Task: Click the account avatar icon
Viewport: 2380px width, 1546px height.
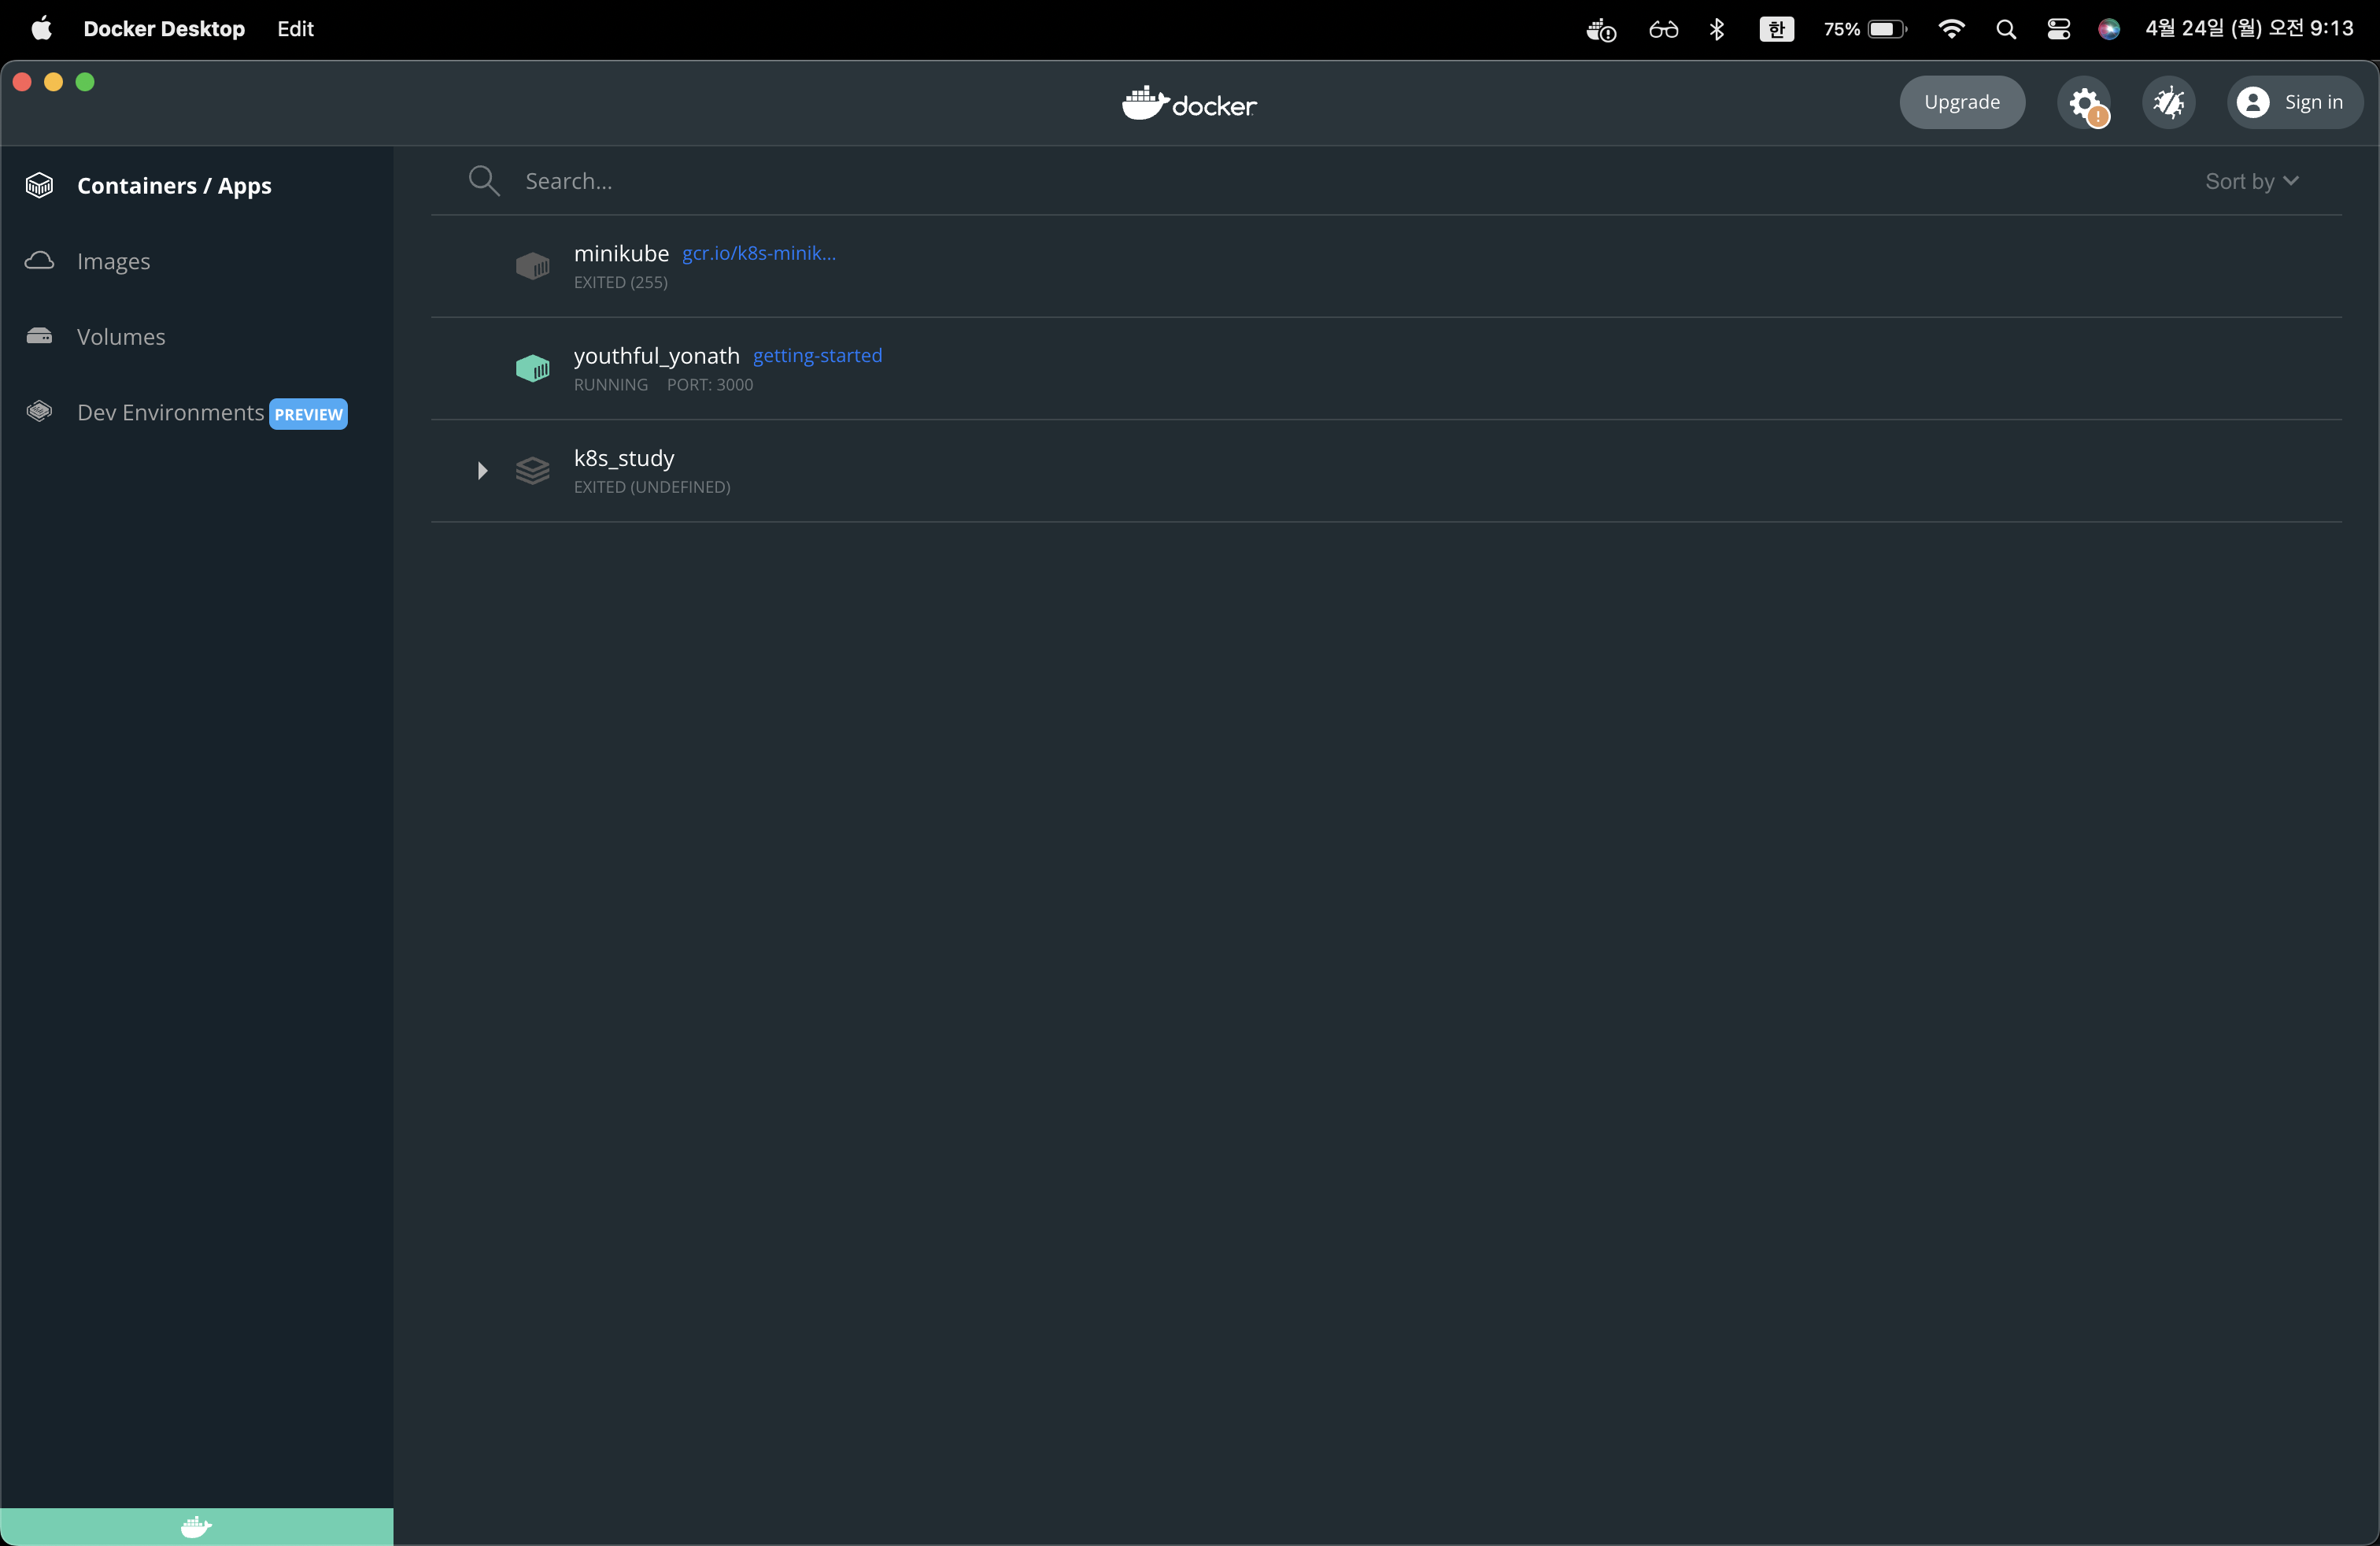Action: (x=2253, y=102)
